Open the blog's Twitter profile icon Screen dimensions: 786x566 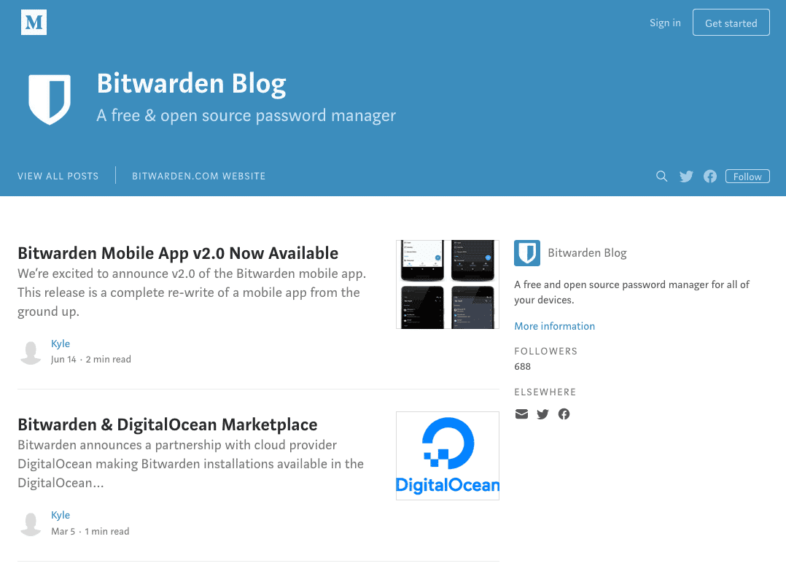[685, 176]
